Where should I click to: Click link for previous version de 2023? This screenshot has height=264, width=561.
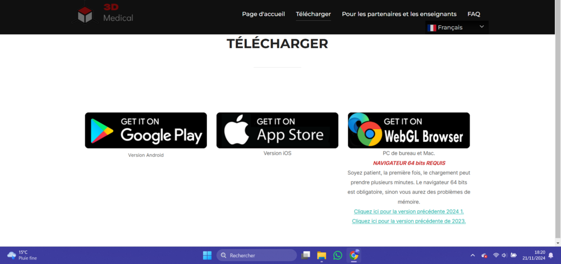tap(408, 221)
